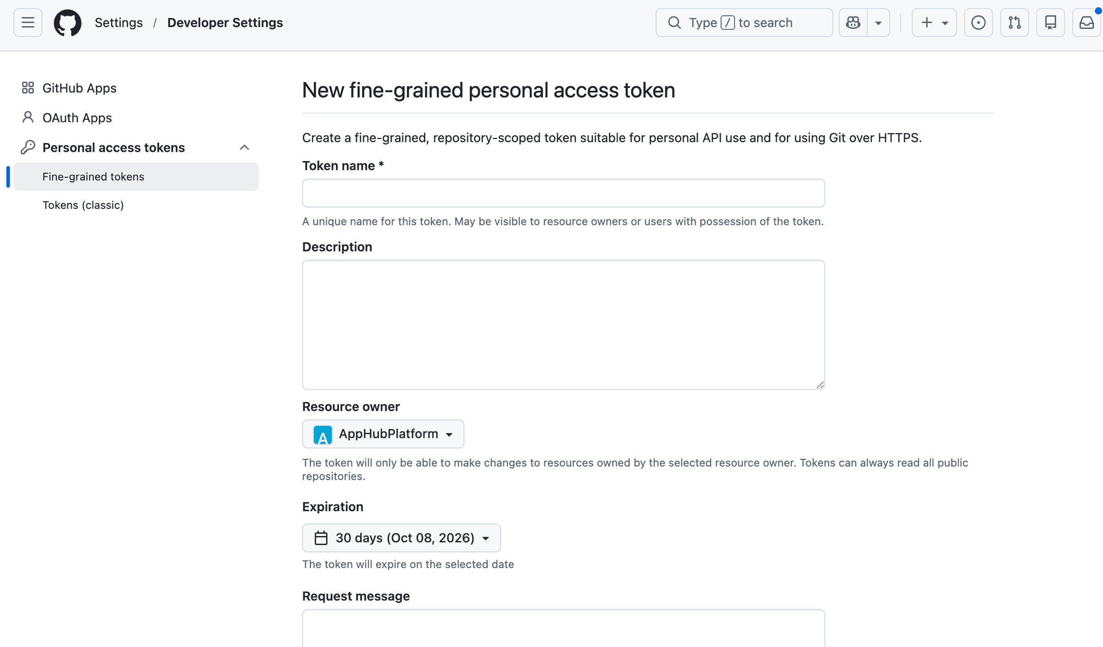
Task: Open the Pull requests icon in header
Action: [x=1014, y=22]
